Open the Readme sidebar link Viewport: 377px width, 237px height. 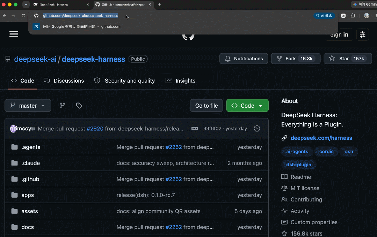pos(296,177)
